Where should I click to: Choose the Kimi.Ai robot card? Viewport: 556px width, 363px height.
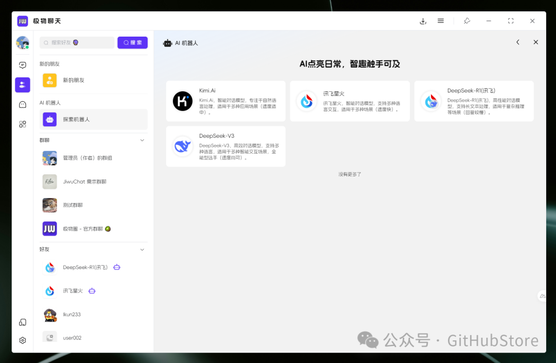(x=225, y=101)
